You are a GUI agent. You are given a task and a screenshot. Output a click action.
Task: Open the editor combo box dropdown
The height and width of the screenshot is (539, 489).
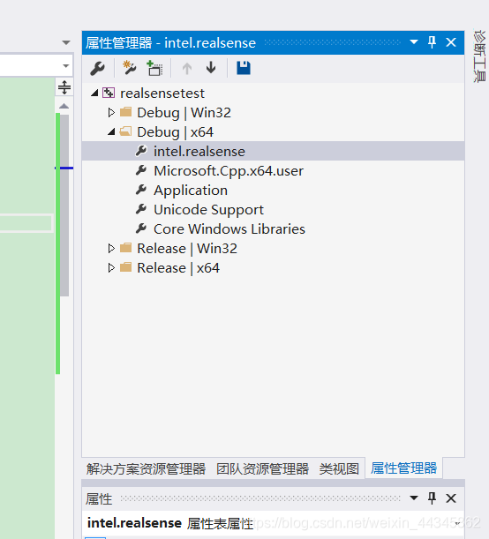click(x=65, y=65)
